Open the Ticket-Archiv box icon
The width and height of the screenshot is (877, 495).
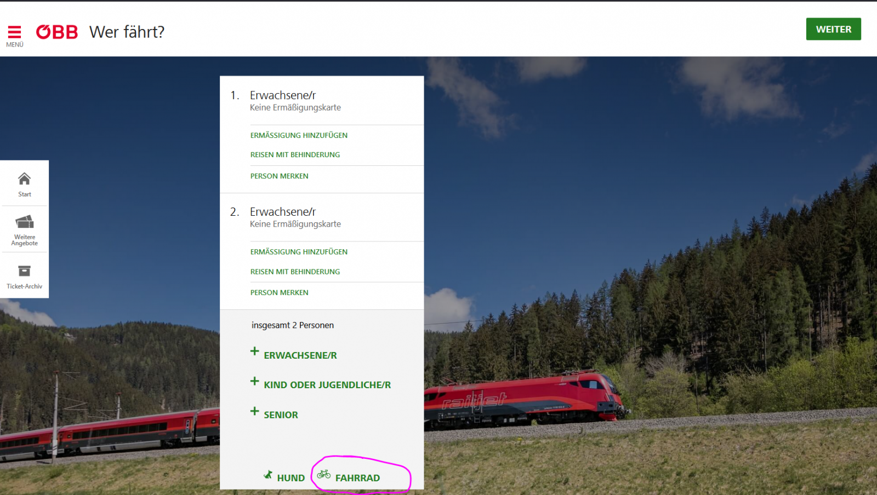tap(24, 271)
